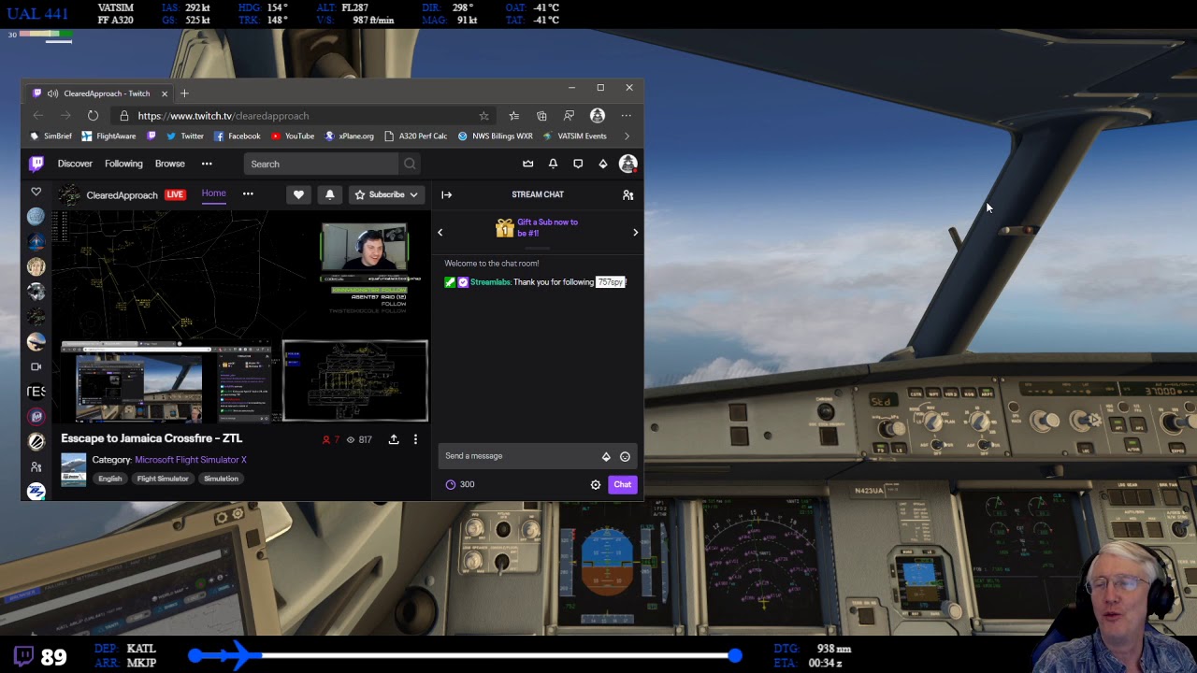Click the Gift a Sub now link
1197x673 pixels.
[x=547, y=228]
